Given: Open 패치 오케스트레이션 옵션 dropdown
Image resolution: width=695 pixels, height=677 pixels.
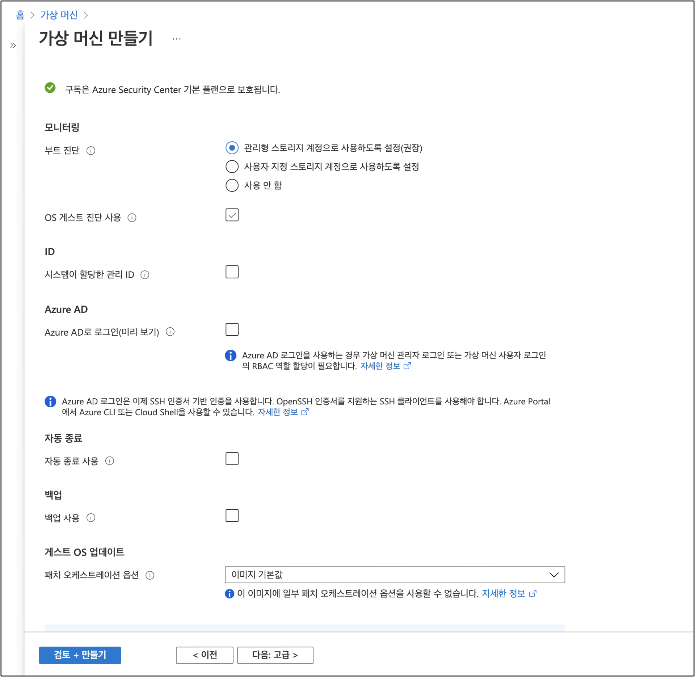Looking at the screenshot, I should coord(395,575).
